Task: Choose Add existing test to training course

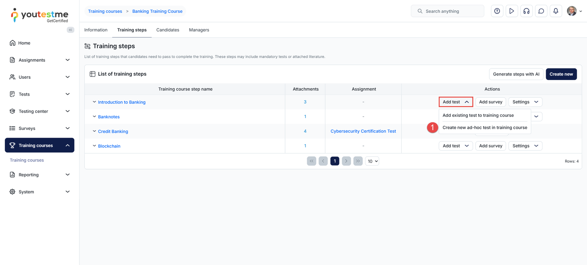Action: (478, 115)
